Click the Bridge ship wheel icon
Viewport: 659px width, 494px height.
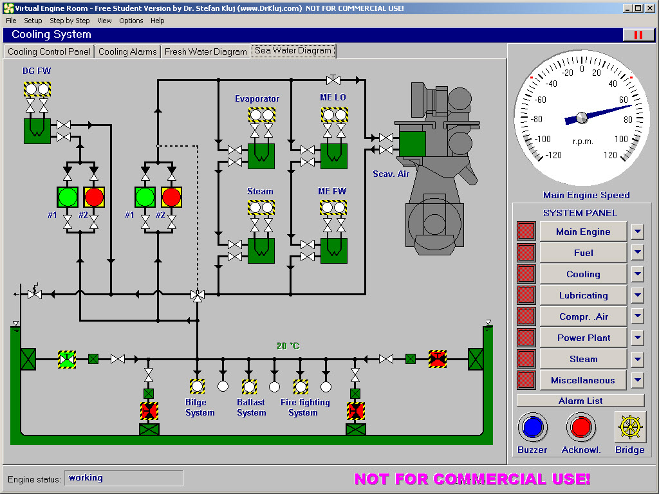(629, 427)
